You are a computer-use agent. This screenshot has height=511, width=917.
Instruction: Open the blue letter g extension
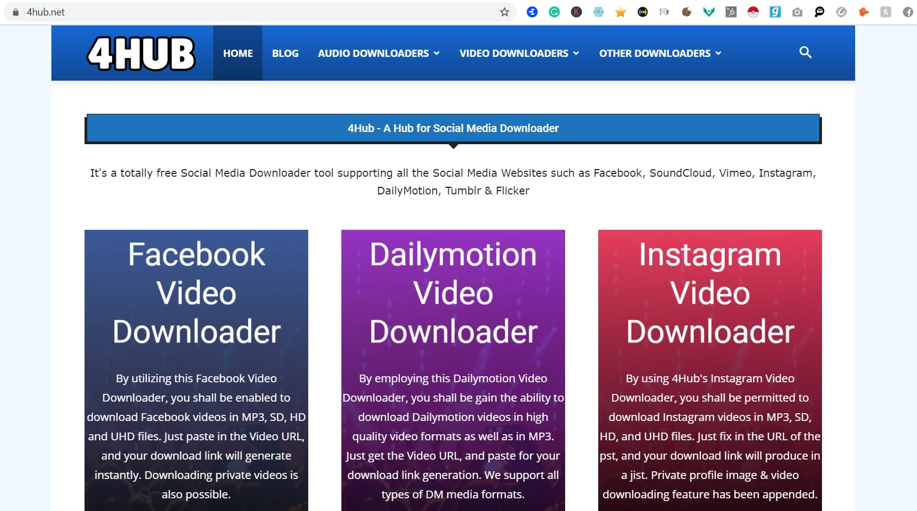pyautogui.click(x=775, y=12)
